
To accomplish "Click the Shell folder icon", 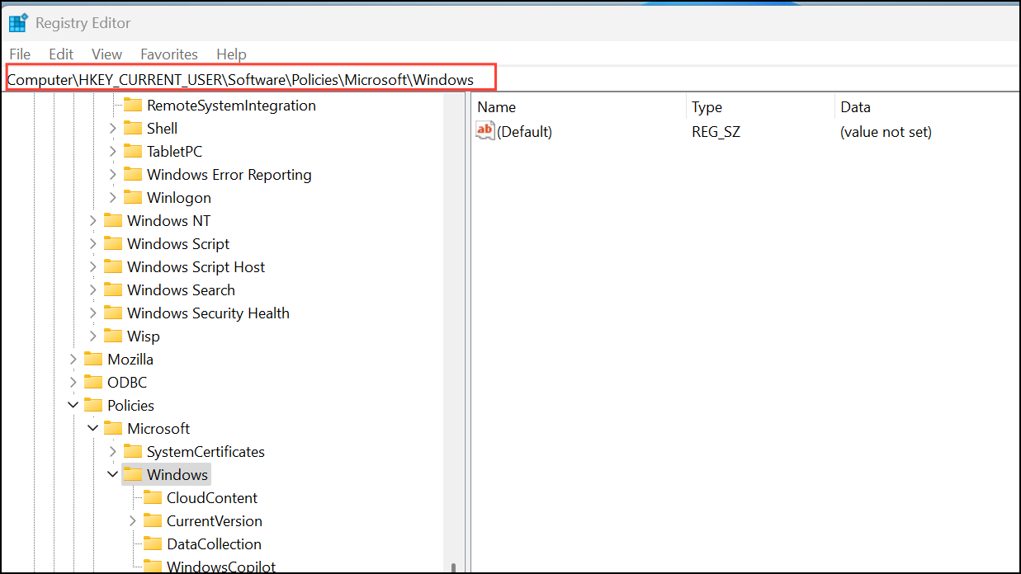I will coord(133,129).
